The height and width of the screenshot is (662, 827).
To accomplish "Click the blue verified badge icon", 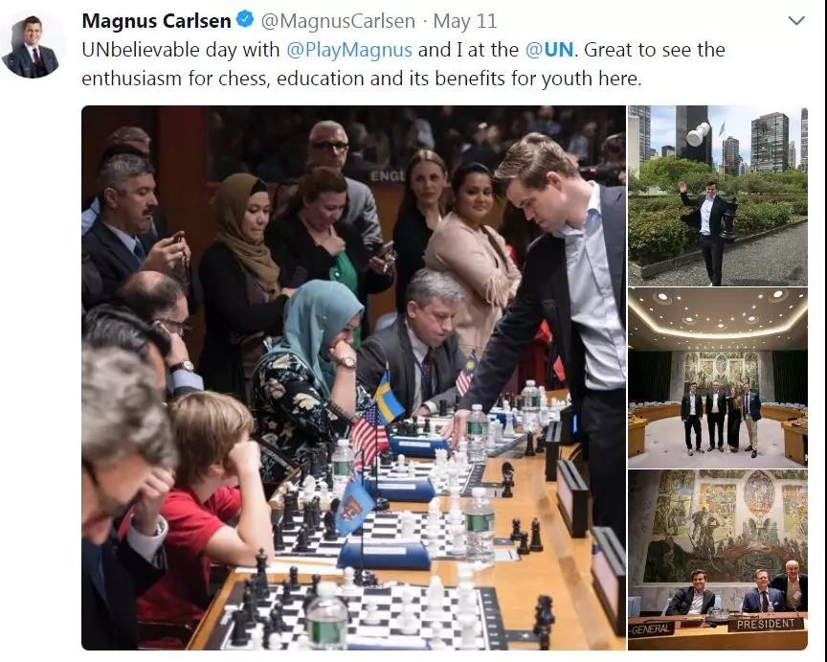I will 244,20.
